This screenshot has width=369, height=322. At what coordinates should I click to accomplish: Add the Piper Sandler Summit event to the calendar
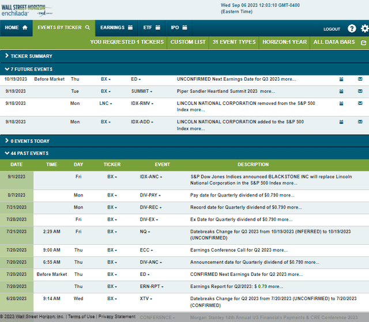(x=341, y=91)
